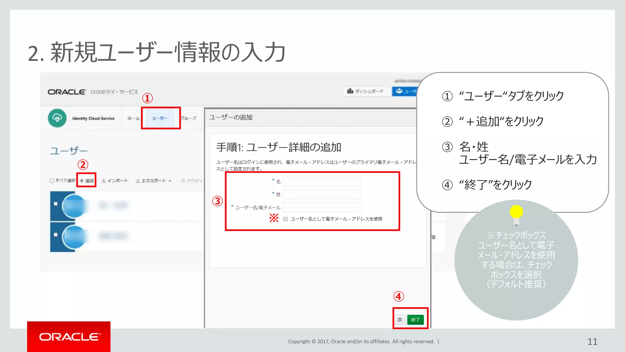Click the ORACLE logo in header
The width and height of the screenshot is (625, 352).
(x=67, y=92)
